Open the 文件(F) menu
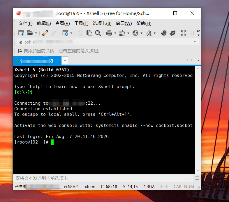Viewport: 229px width, 202px height. [26, 23]
